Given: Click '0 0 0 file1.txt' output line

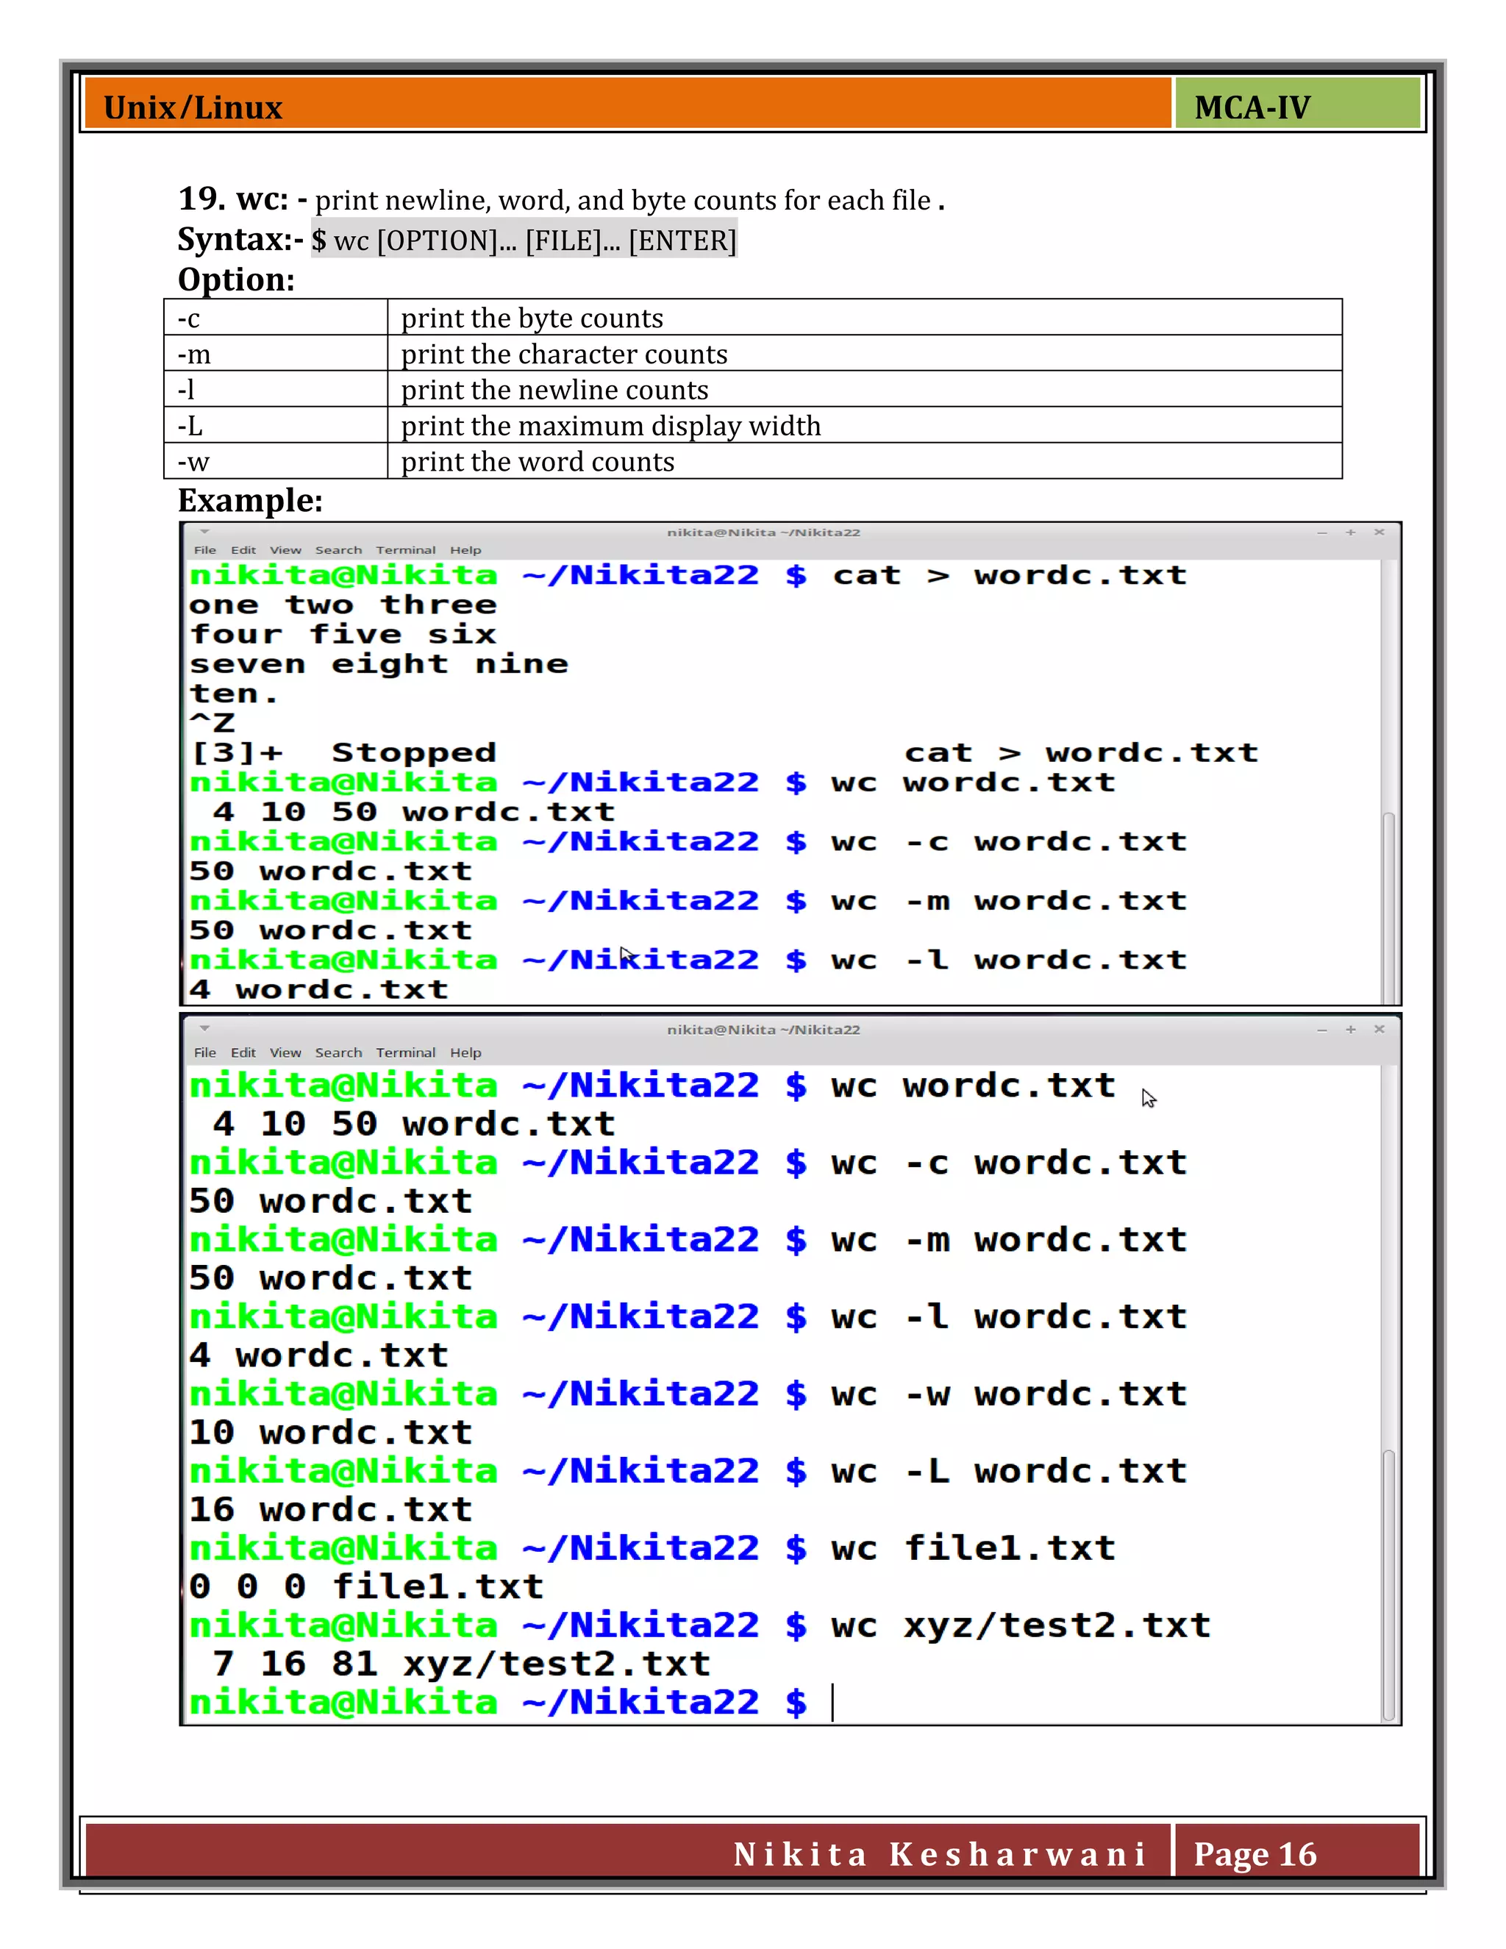Looking at the screenshot, I should [x=365, y=1586].
